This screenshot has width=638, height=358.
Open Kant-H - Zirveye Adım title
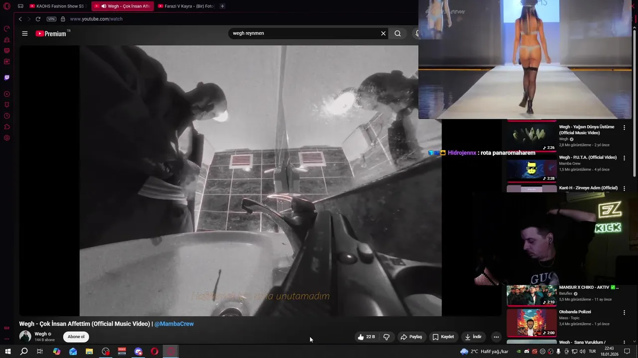[588, 188]
